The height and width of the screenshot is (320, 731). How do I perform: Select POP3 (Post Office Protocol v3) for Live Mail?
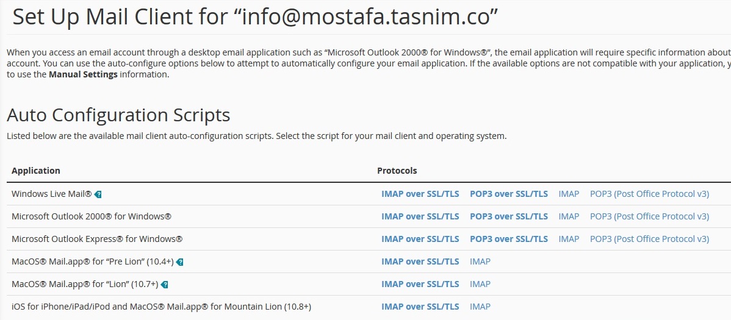pyautogui.click(x=649, y=194)
